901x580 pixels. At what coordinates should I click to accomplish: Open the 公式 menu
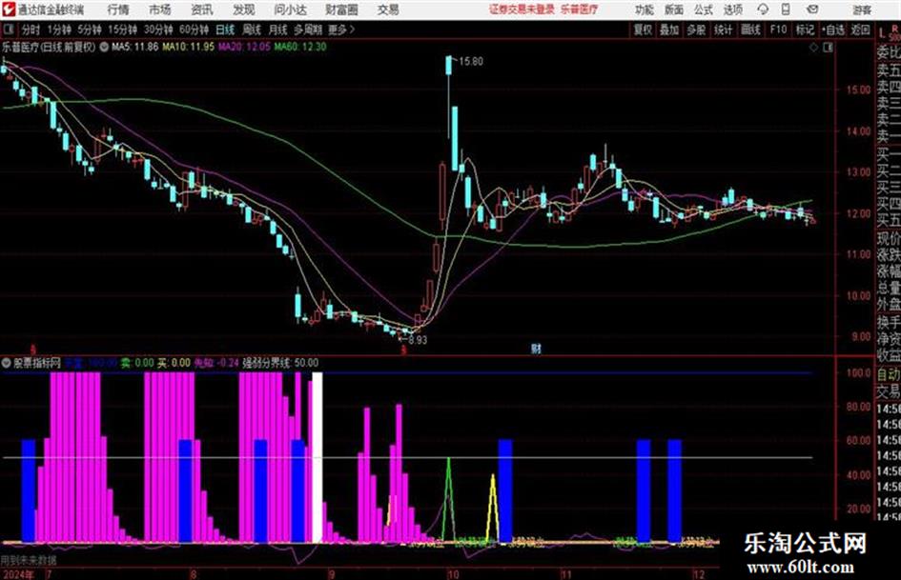[704, 10]
